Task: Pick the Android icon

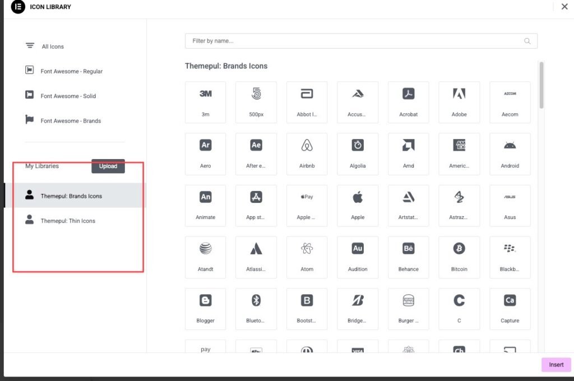Action: click(510, 154)
